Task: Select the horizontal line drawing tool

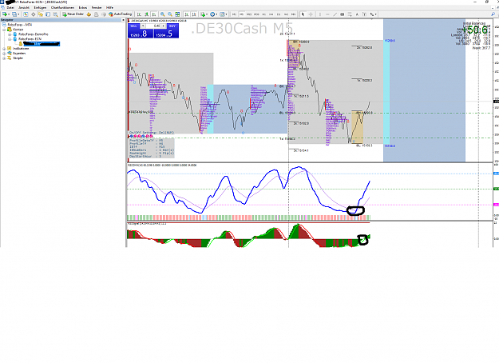Action: 327,14
